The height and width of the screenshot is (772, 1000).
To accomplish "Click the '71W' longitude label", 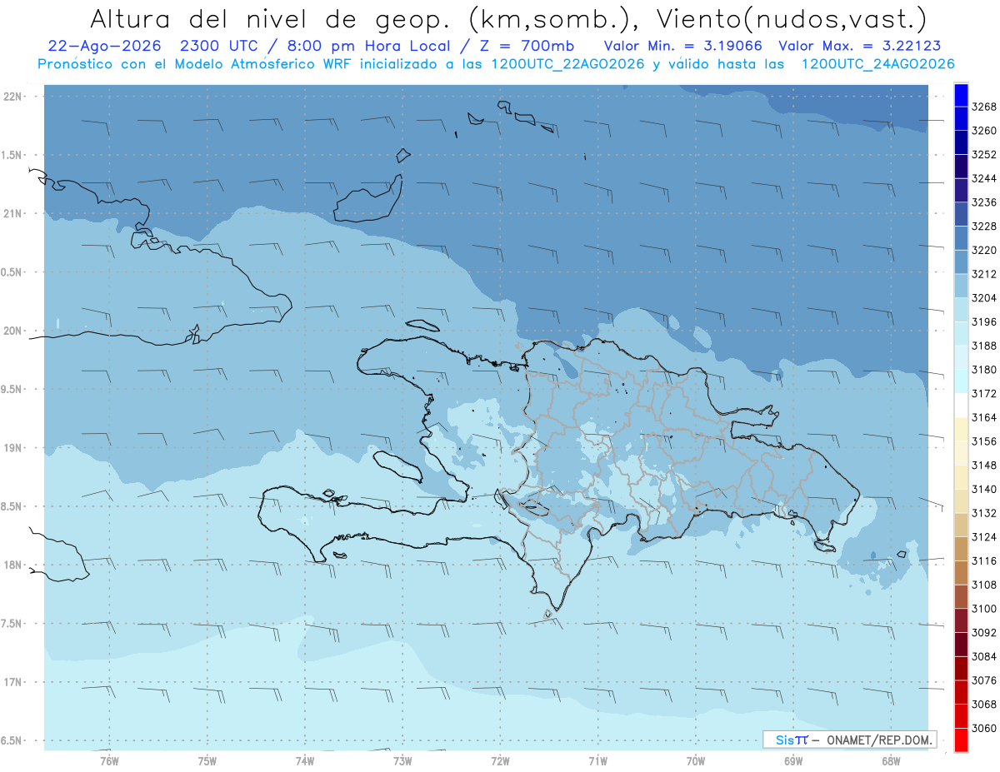I will [597, 760].
